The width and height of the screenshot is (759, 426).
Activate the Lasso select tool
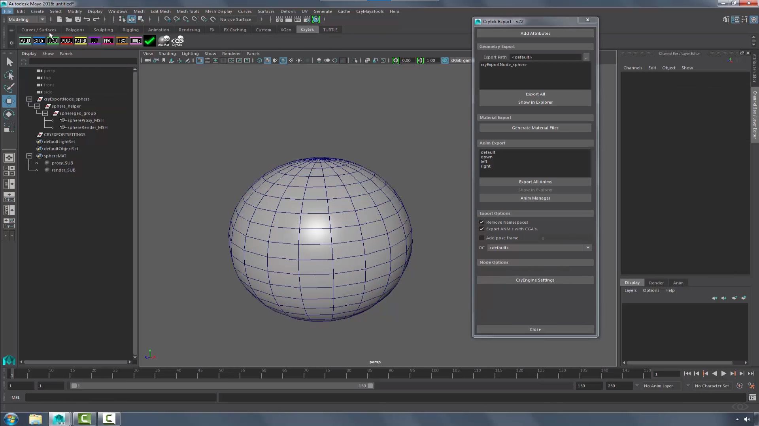pos(9,75)
